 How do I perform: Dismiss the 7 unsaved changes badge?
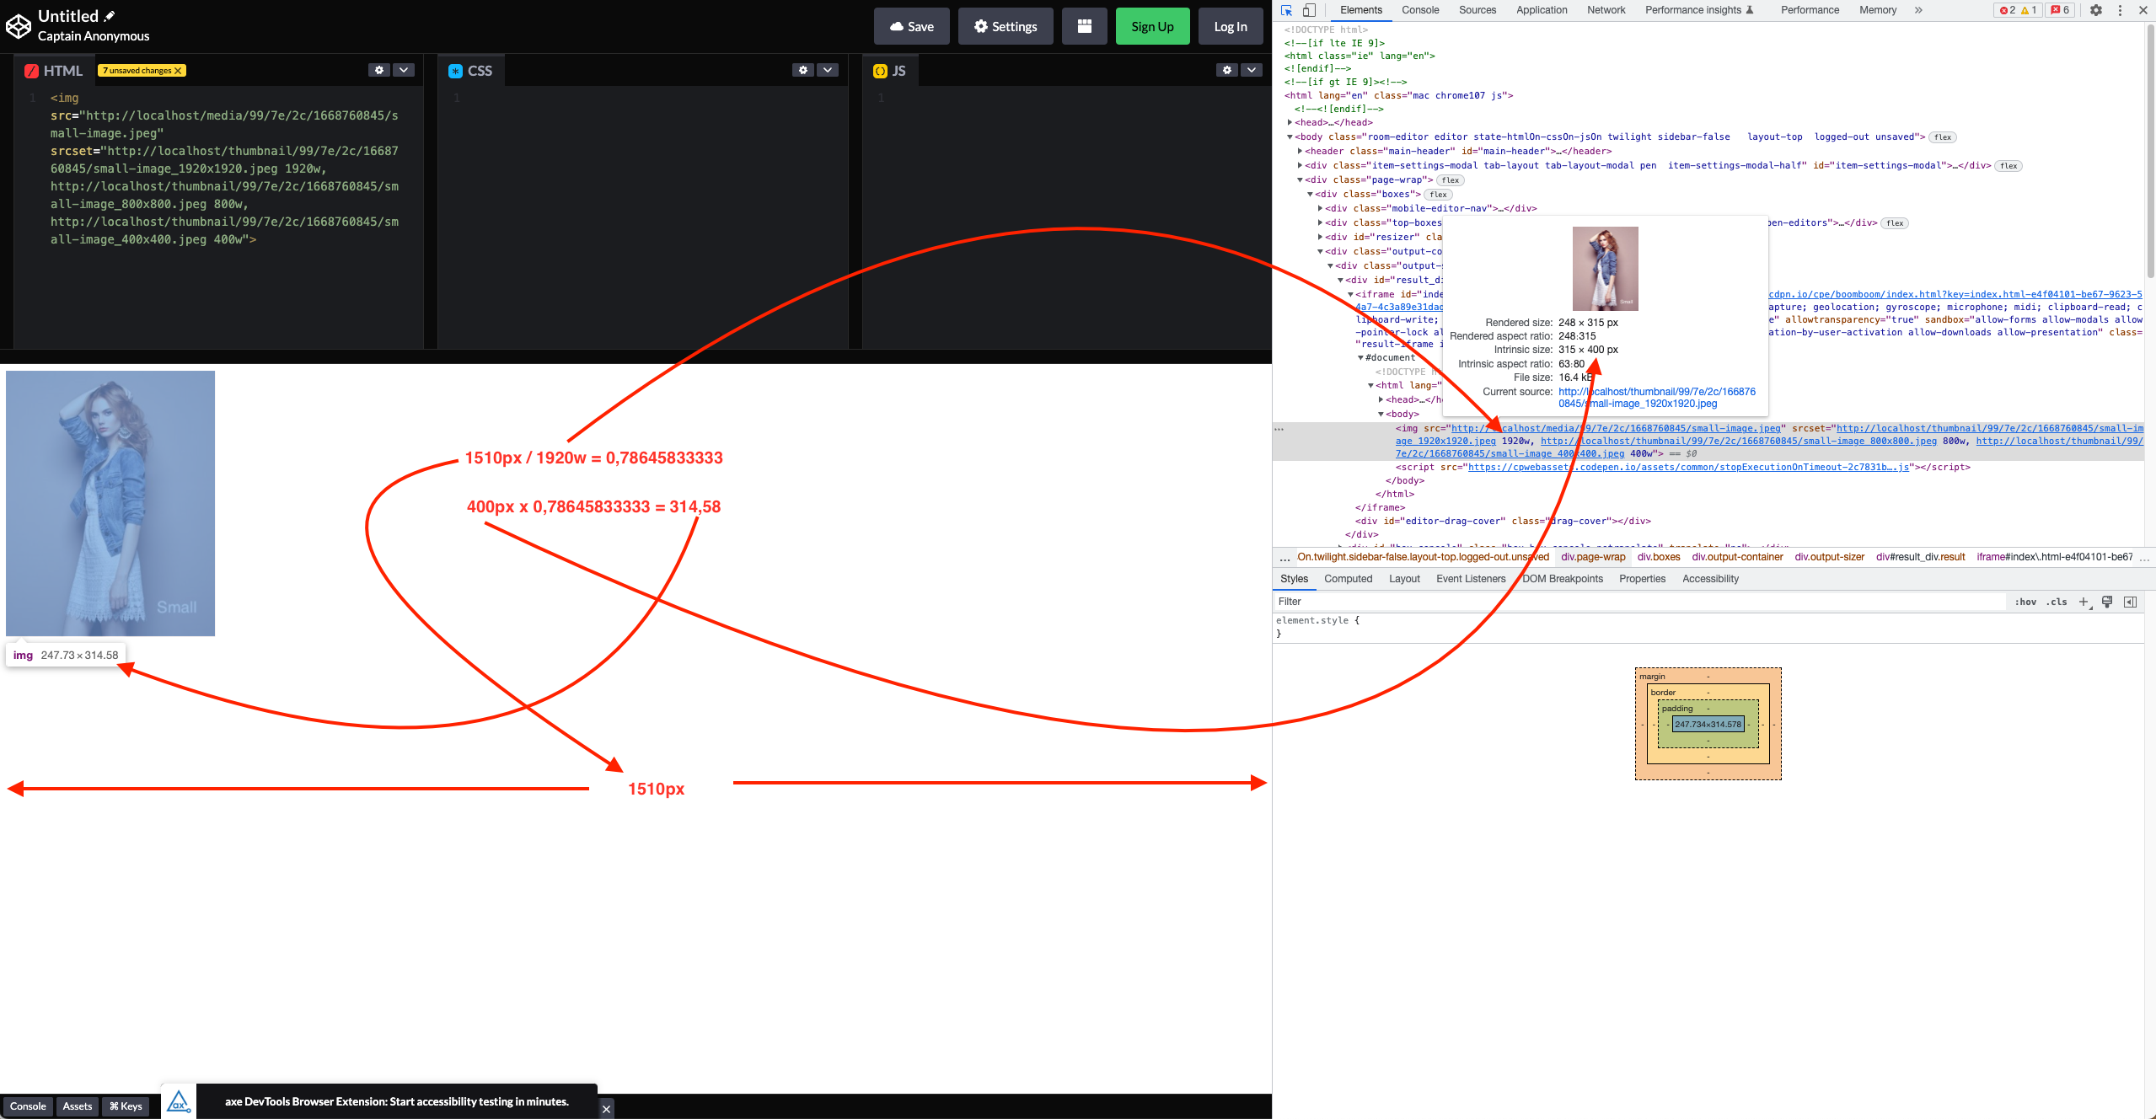(178, 71)
